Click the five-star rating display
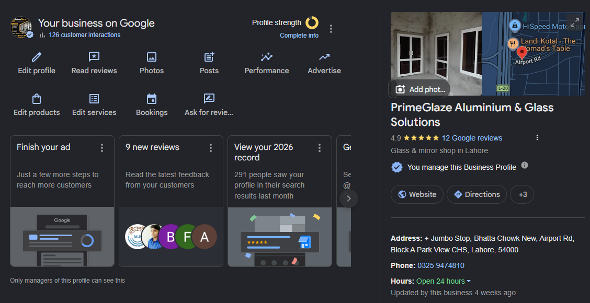The height and width of the screenshot is (303, 590). (x=421, y=138)
